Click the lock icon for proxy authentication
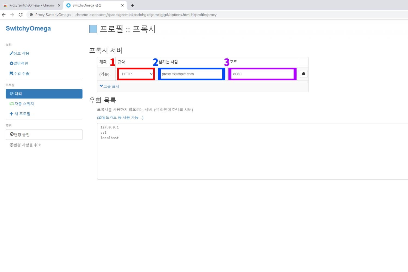 point(304,74)
